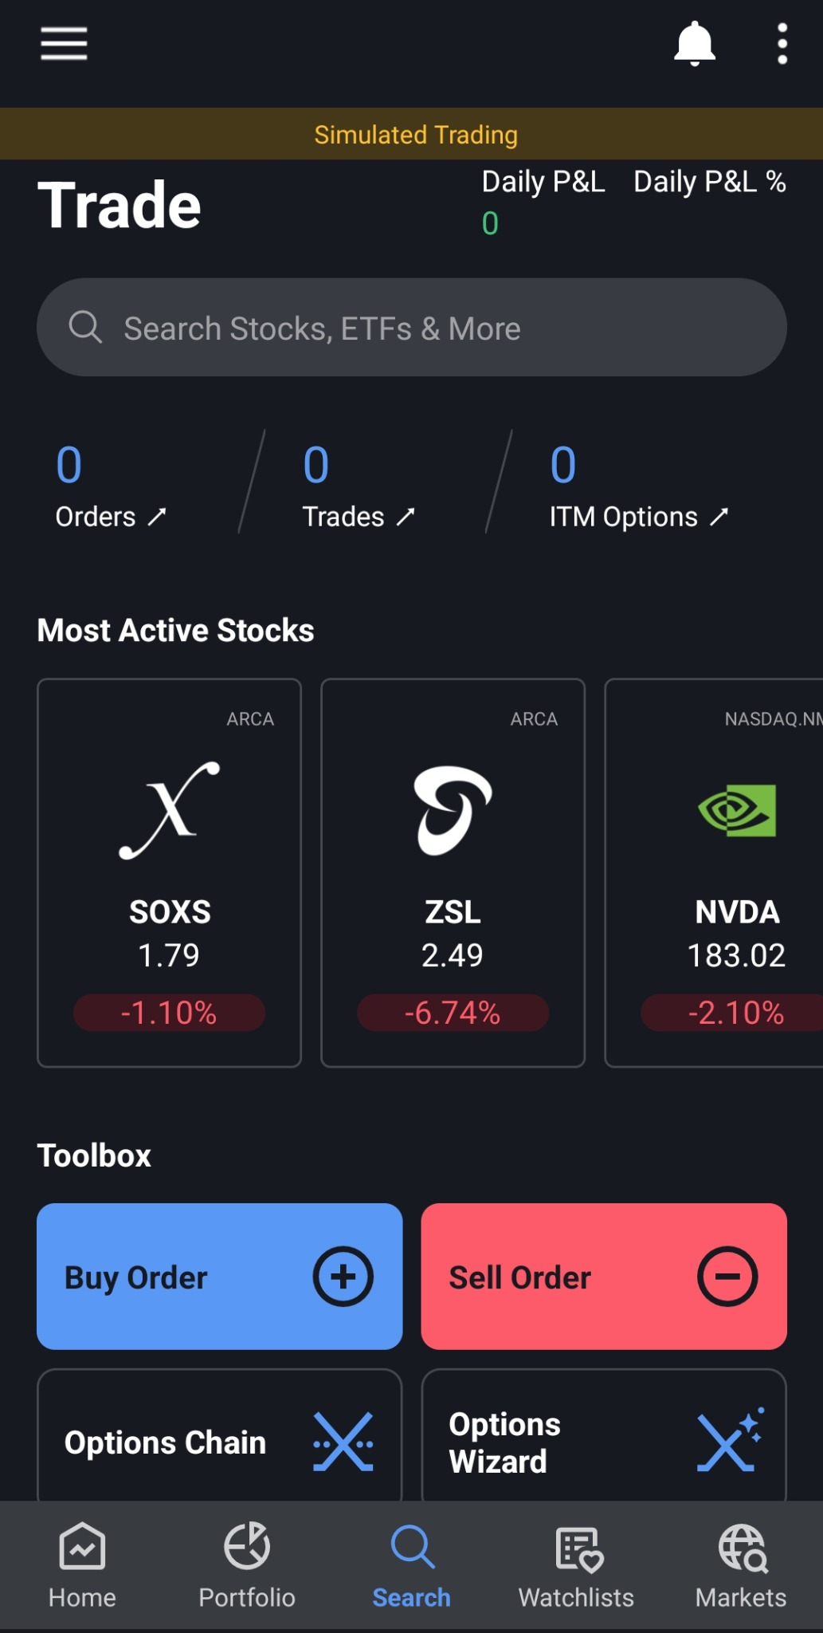The width and height of the screenshot is (823, 1633).
Task: Select the ZSL stock card
Action: pyautogui.click(x=453, y=872)
